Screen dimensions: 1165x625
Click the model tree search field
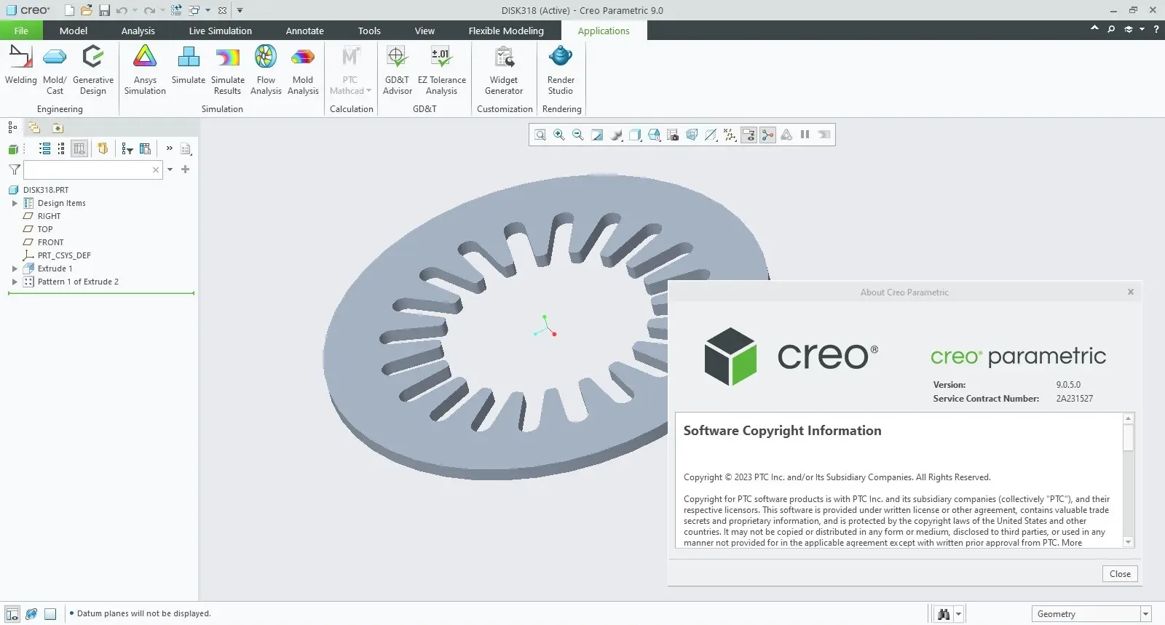tap(87, 170)
